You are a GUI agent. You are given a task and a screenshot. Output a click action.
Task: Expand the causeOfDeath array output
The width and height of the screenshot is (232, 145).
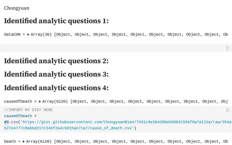(x=40, y=101)
